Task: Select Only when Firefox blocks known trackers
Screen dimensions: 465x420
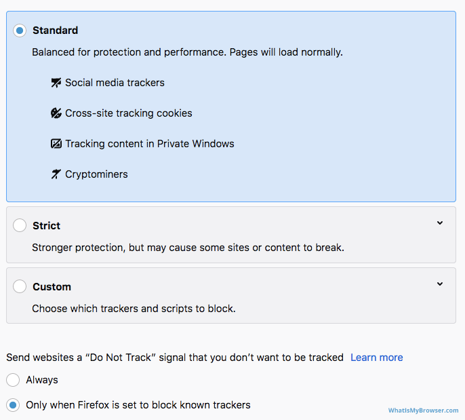Action: coord(13,405)
